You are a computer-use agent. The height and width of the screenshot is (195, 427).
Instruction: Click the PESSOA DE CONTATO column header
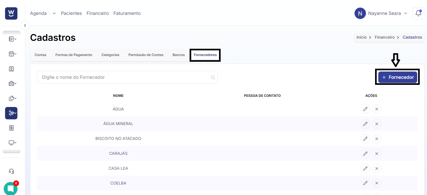(262, 96)
